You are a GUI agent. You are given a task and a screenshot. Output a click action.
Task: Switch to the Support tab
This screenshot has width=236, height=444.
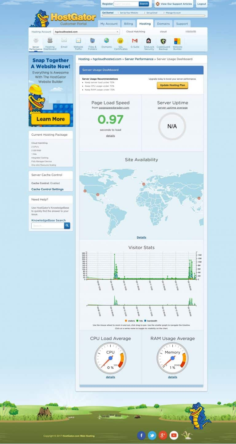coord(182,24)
